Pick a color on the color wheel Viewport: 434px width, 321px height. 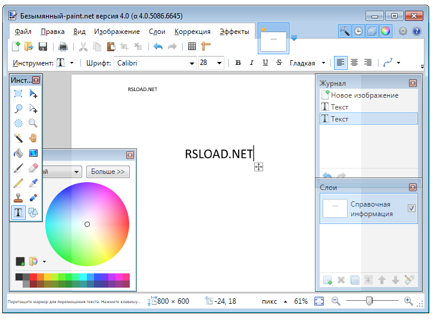point(87,224)
